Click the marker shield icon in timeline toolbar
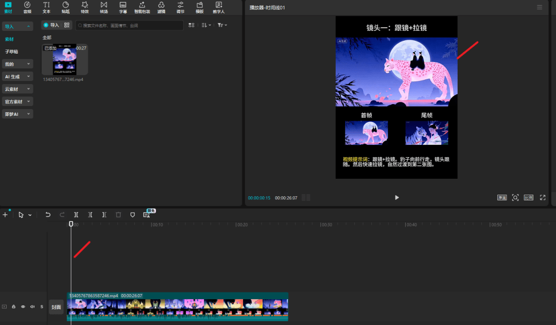Image resolution: width=556 pixels, height=325 pixels. click(x=132, y=215)
